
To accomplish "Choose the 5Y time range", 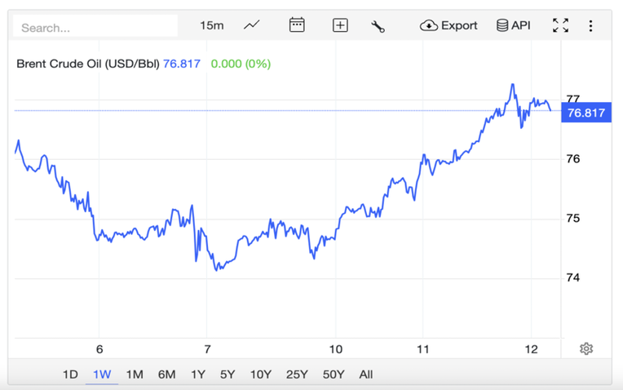I will pos(228,374).
